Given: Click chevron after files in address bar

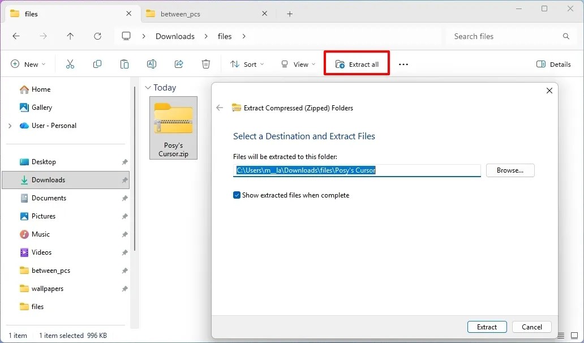Looking at the screenshot, I should point(244,36).
